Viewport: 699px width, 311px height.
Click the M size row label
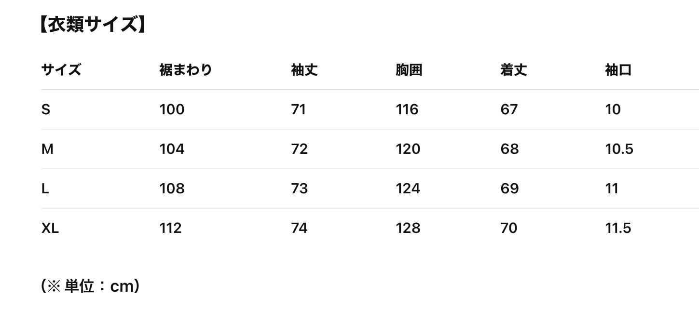[47, 149]
